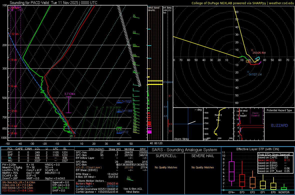The height and width of the screenshot is (195, 295).
Task: Click the 'ConvT = 41F' value
Action: (x=34, y=170)
